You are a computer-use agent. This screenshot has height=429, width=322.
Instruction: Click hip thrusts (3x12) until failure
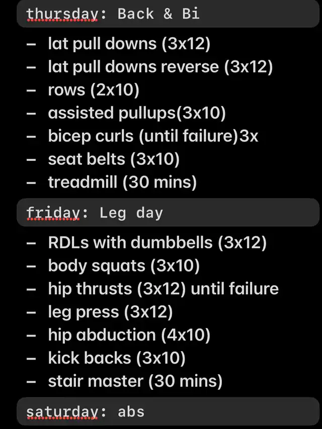click(163, 289)
